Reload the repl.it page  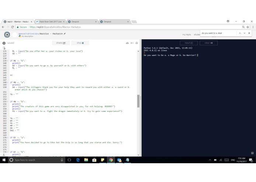pyautogui.click(x=13, y=27)
